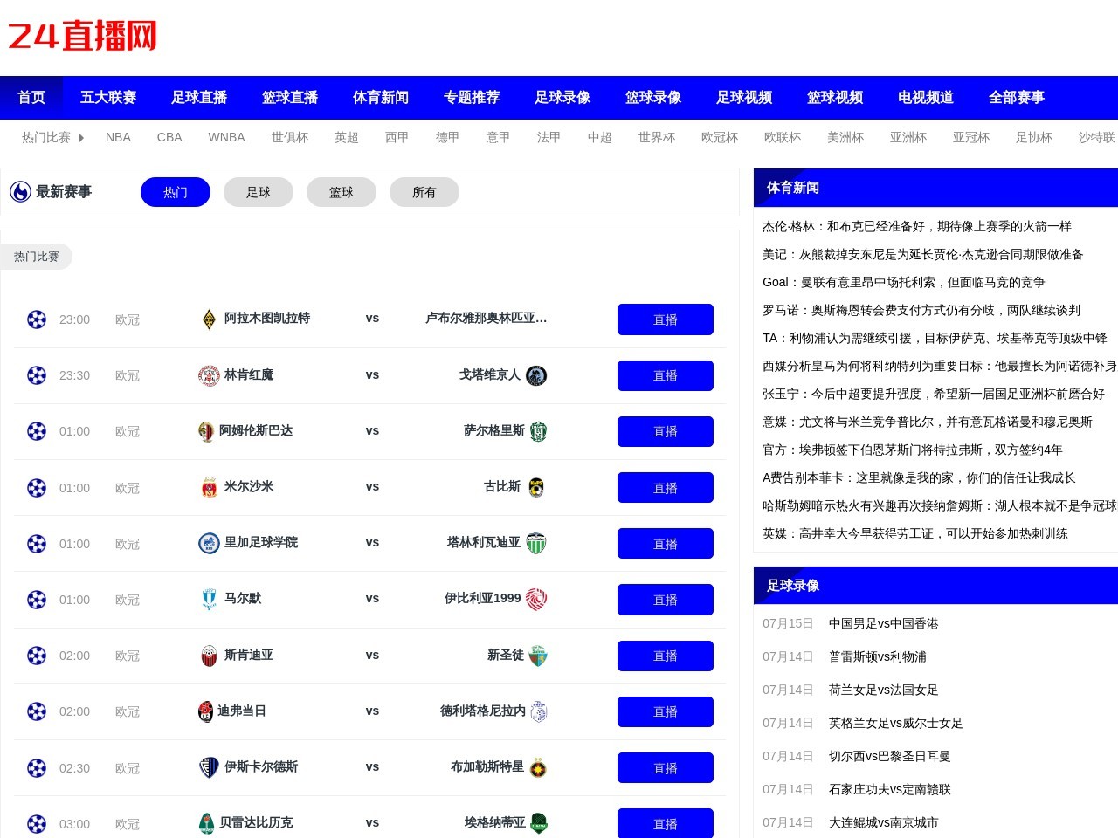Switch on the 足球 filter
1118x838 pixels.
pyautogui.click(x=258, y=192)
